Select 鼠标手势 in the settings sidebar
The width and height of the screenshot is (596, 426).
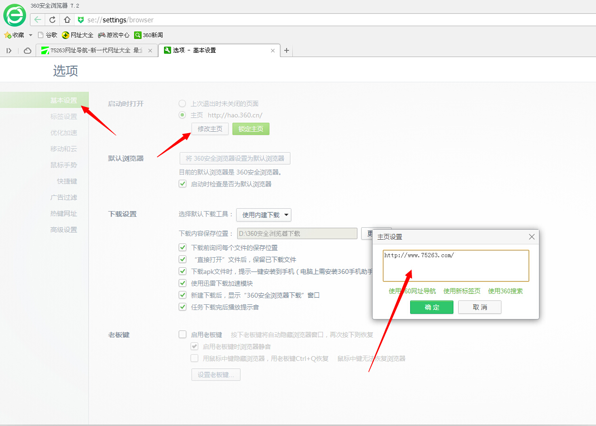pos(64,165)
